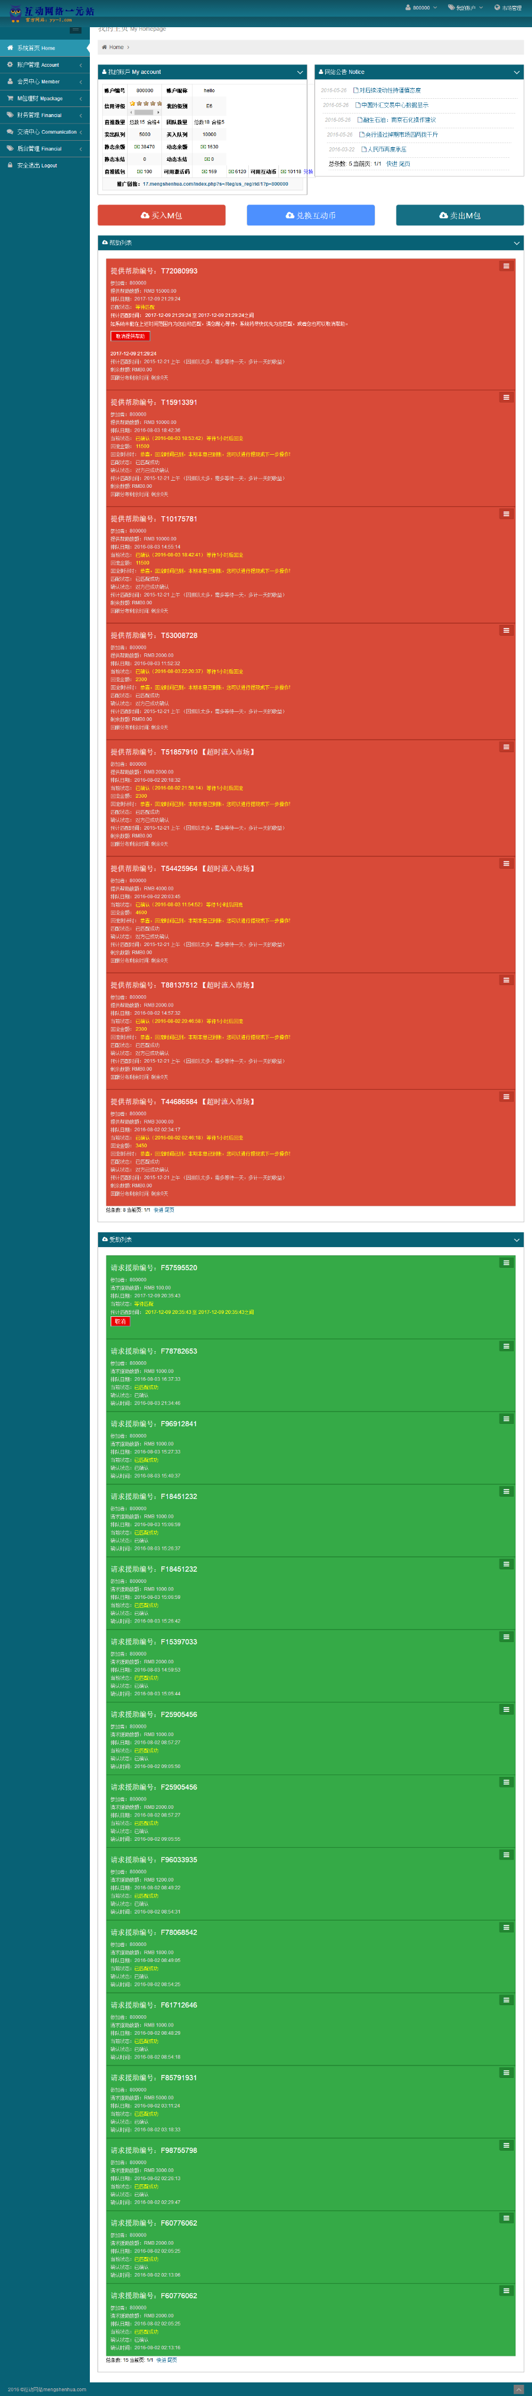This screenshot has width=532, height=2396.
Task: Open menu icon on card T10175781
Action: (506, 513)
